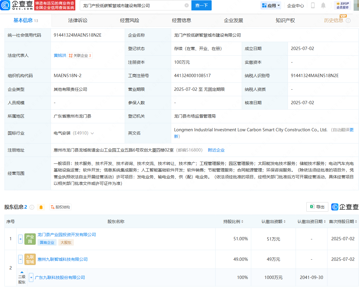Open SVIP member services icon
The width and height of the screenshot is (359, 287).
click(342, 5)
